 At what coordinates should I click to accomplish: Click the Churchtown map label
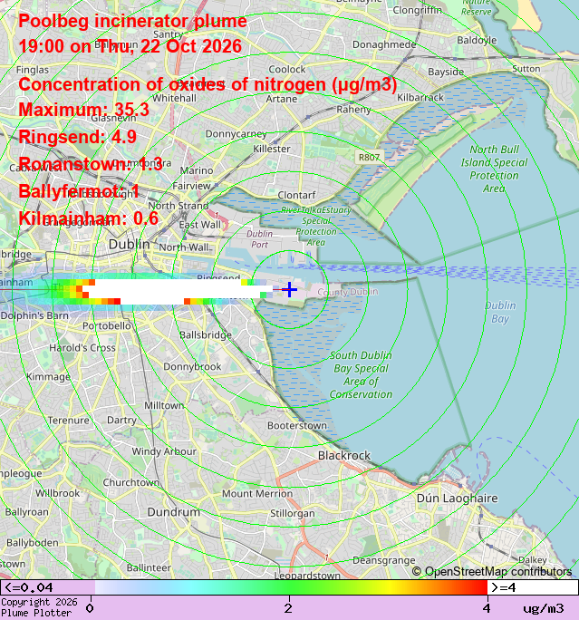pos(131,483)
